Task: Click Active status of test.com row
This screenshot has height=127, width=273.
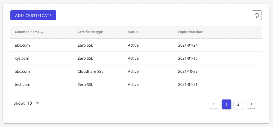Action: tap(133, 84)
